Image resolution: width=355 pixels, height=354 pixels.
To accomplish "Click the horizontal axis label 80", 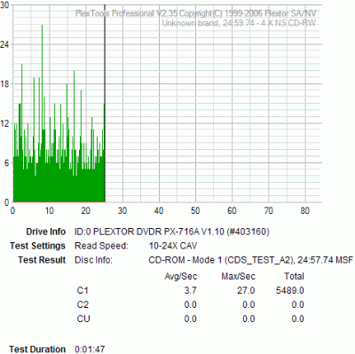I will pos(305,210).
